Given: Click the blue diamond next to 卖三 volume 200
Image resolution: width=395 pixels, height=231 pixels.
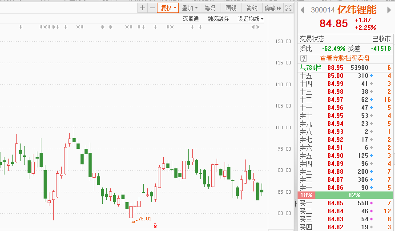Looking at the screenshot, I should point(371,171).
